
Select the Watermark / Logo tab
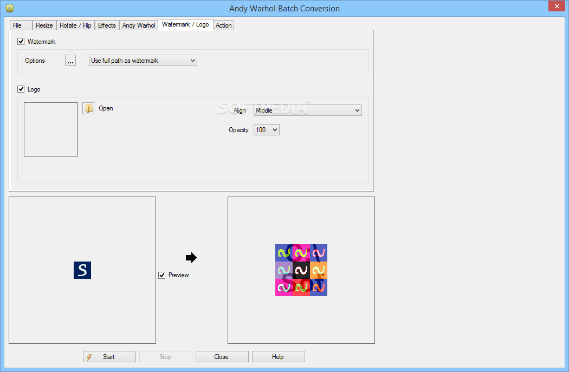tap(185, 24)
